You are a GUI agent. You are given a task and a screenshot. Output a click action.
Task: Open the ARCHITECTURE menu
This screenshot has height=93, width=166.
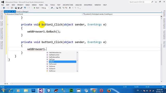coord(68,5)
